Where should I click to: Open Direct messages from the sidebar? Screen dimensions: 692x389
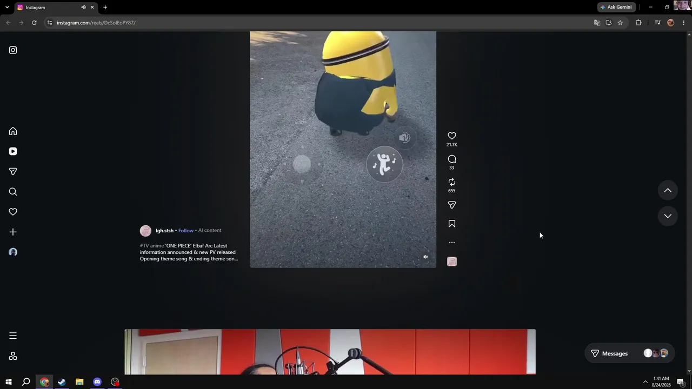tap(13, 171)
